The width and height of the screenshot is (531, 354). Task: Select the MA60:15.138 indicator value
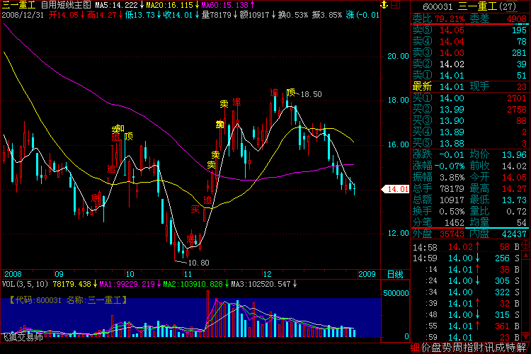[225, 5]
